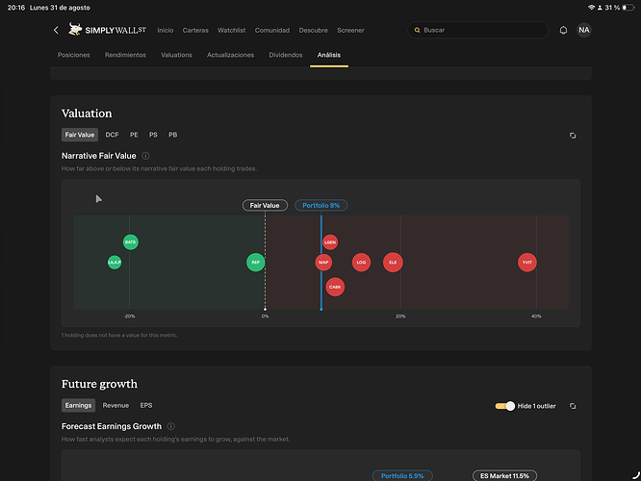Select the PB valuation option

[x=173, y=135]
